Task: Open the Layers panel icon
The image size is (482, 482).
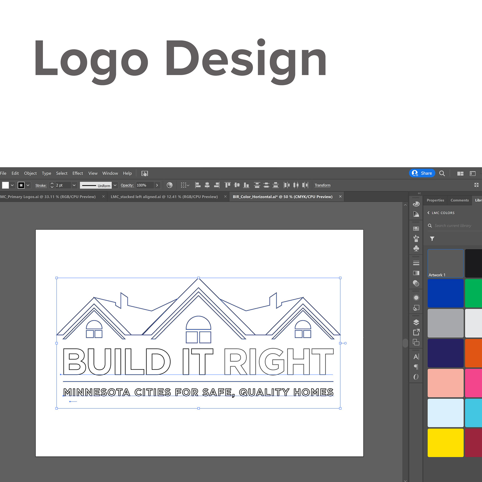Action: [416, 322]
